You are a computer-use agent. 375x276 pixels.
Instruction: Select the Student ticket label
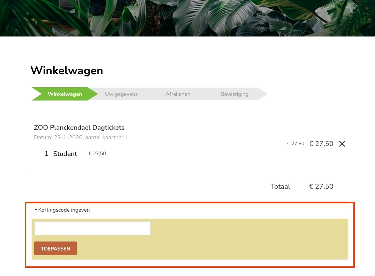65,154
